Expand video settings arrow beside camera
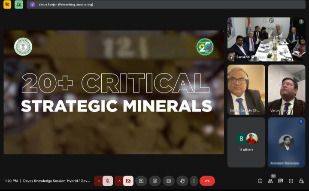This screenshot has height=191, width=309. click(x=119, y=181)
